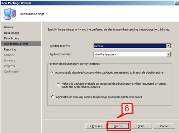This screenshot has width=179, height=133.
Task: Click the Cancel button
Action: [x=164, y=126]
